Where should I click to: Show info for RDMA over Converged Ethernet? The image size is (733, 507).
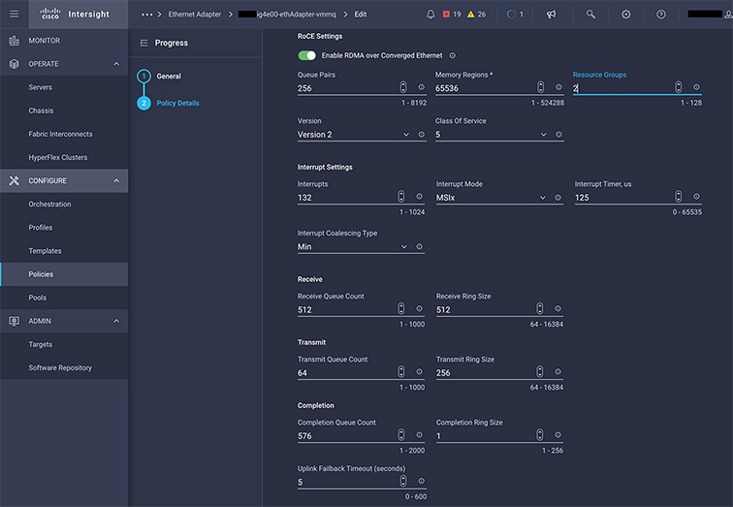point(453,55)
